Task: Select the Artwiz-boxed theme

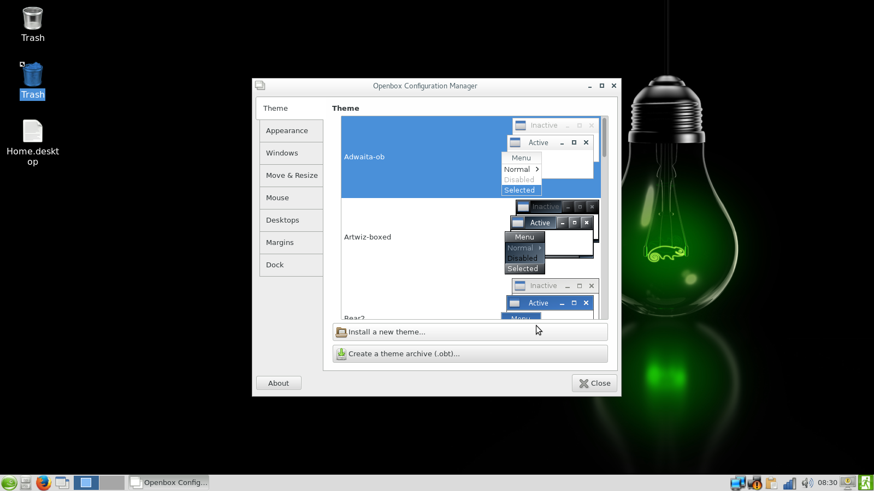Action: (368, 237)
